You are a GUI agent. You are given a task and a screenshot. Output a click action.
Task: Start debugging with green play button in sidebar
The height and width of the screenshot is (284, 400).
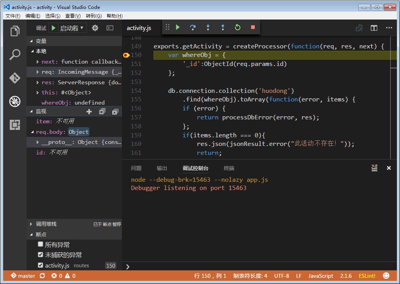53,28
